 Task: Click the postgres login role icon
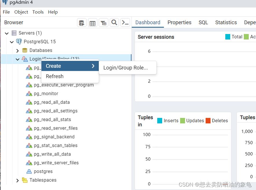(x=29, y=171)
